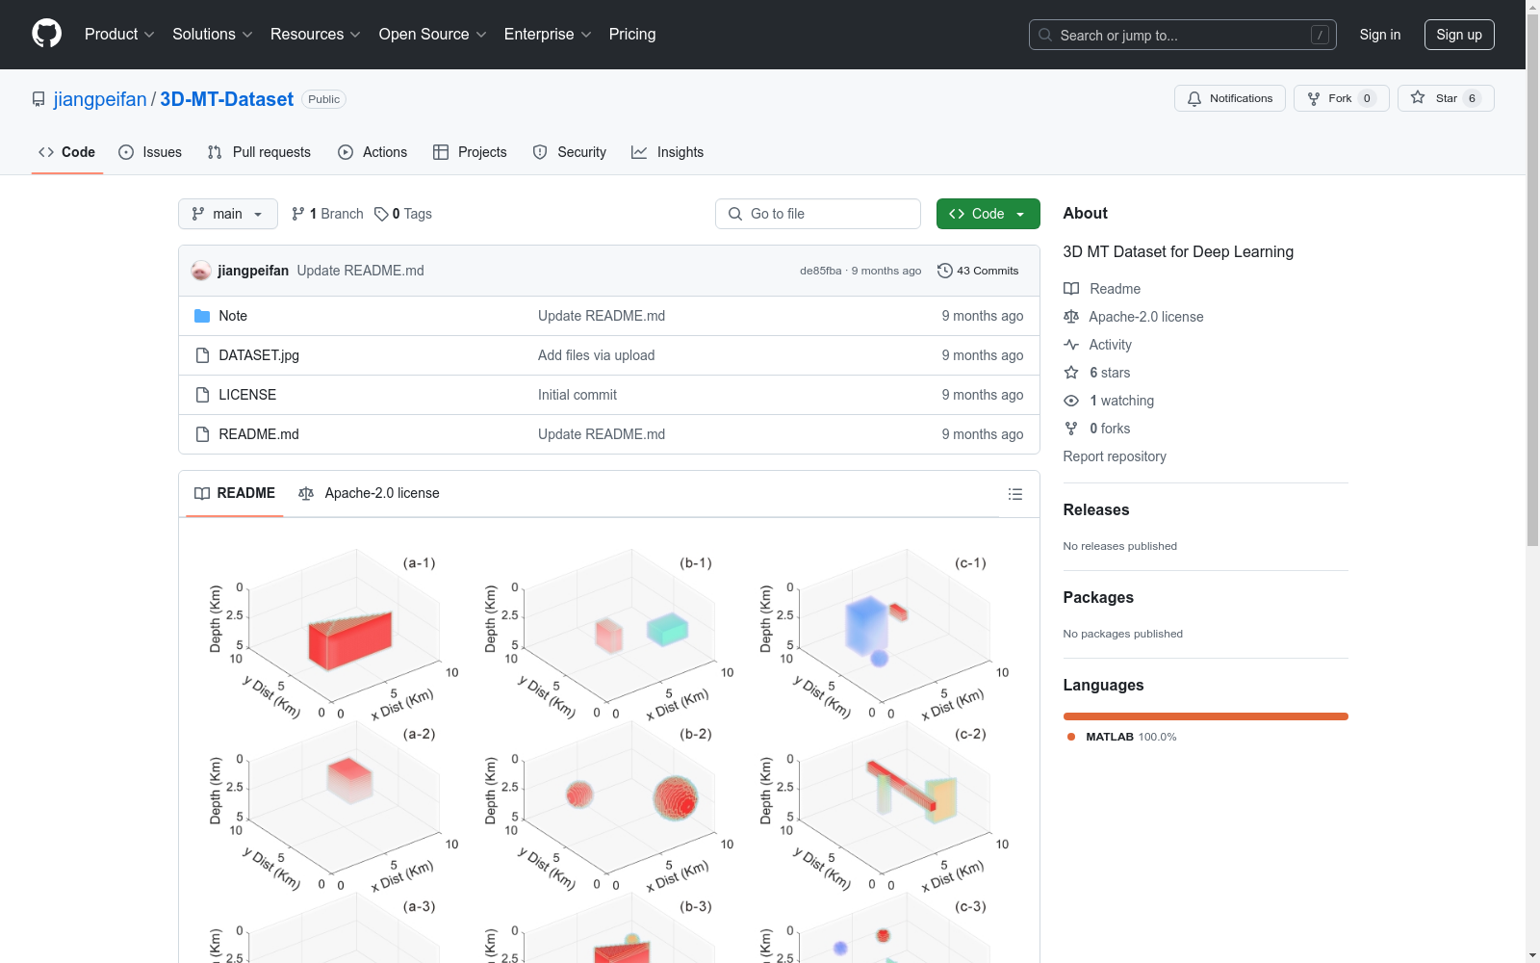Open the 'Initial commit' message link
The width and height of the screenshot is (1540, 963).
[x=577, y=395]
